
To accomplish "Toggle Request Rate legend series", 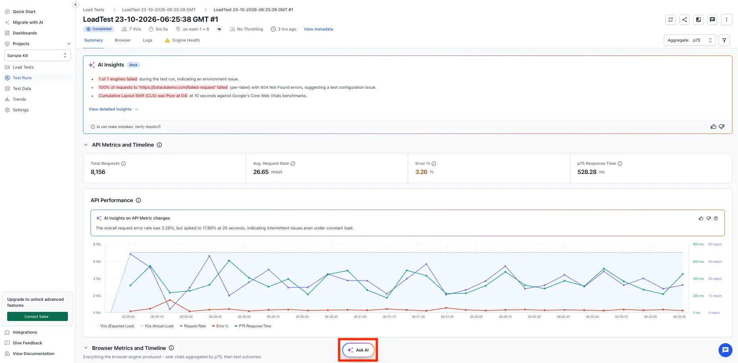I will coord(193,326).
